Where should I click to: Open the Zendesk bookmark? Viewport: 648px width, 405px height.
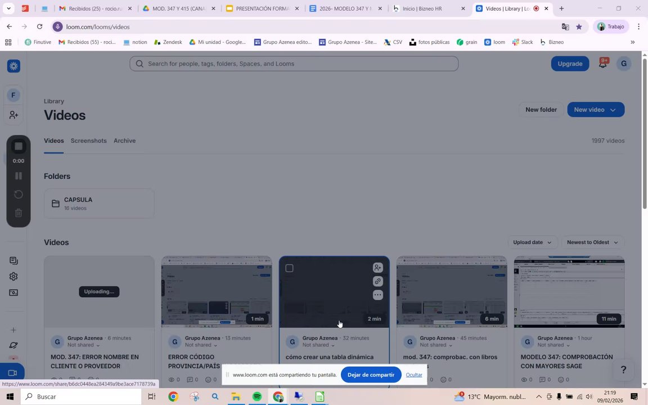tap(168, 42)
